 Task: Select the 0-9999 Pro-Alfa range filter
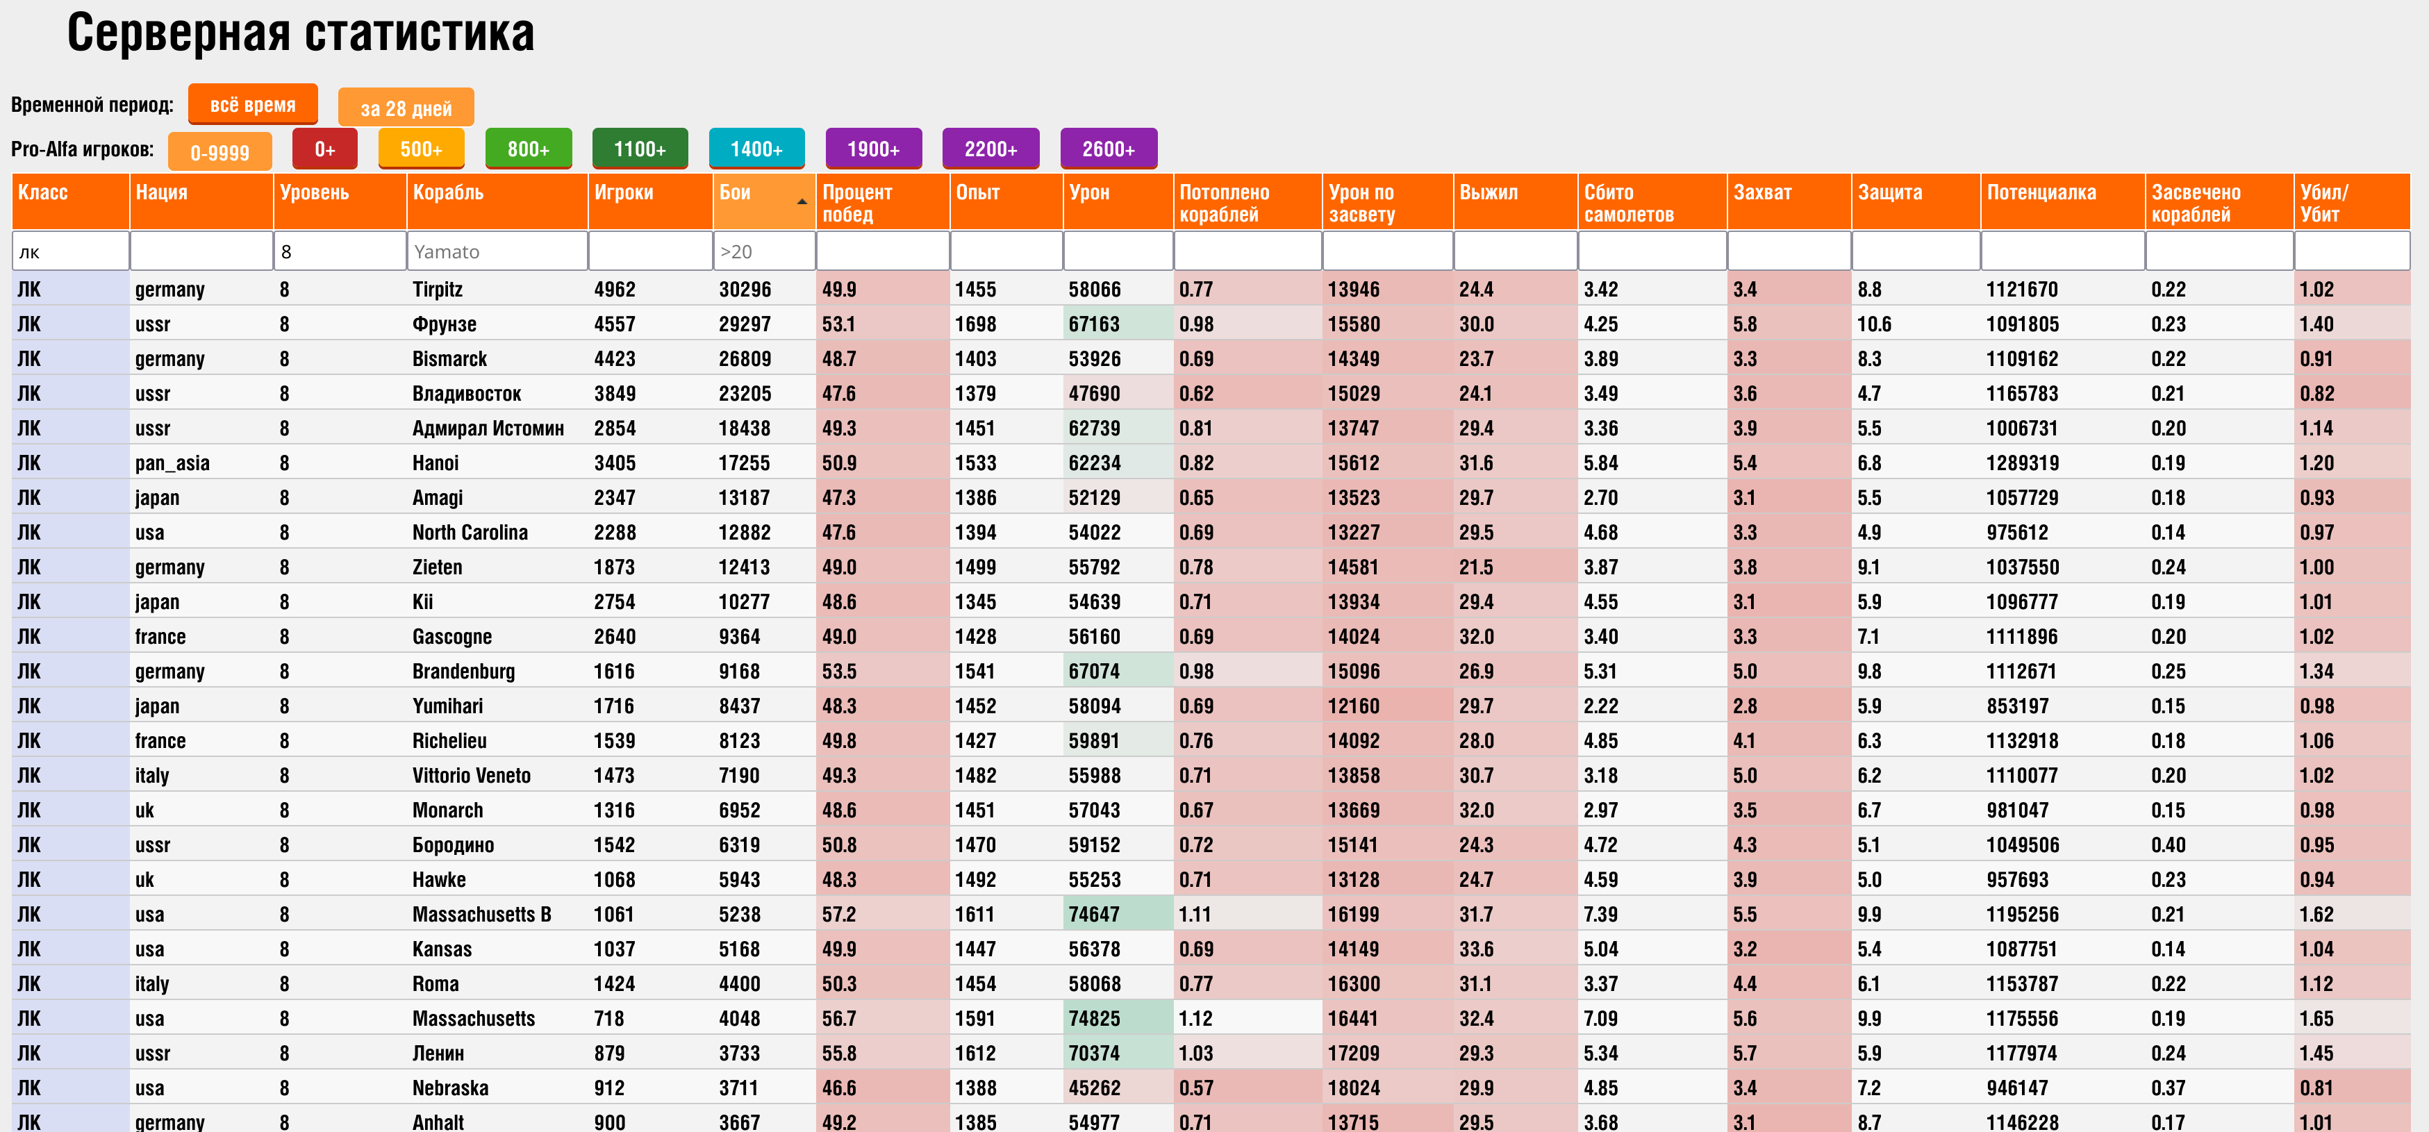219,152
